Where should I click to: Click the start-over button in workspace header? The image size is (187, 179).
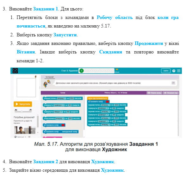tap(154, 93)
